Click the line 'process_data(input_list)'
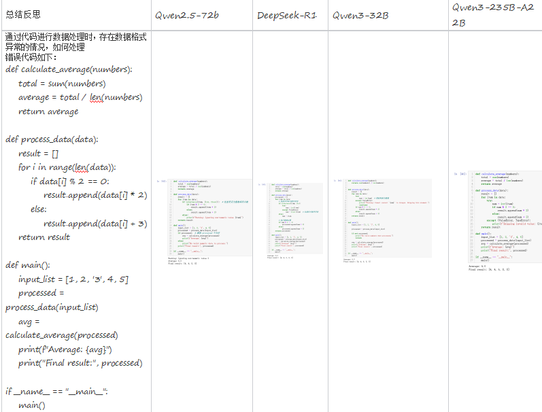This screenshot has height=412, width=542. click(52, 307)
